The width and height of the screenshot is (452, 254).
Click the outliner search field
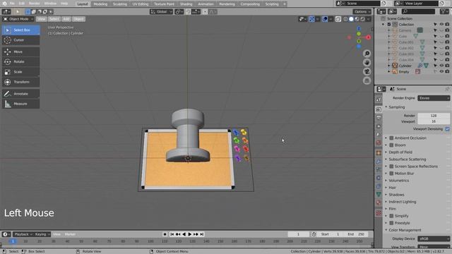coord(418,11)
